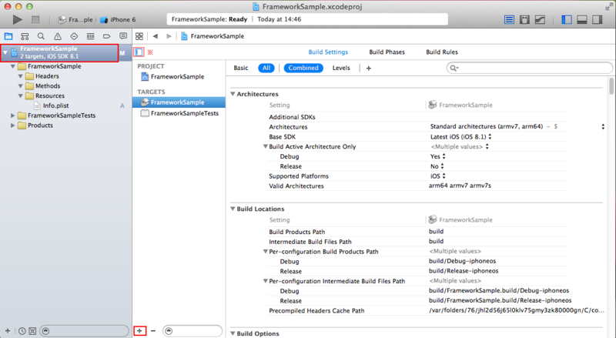Open Debug Yes value dropdown
Image resolution: width=616 pixels, height=338 pixels.
[x=444, y=156]
